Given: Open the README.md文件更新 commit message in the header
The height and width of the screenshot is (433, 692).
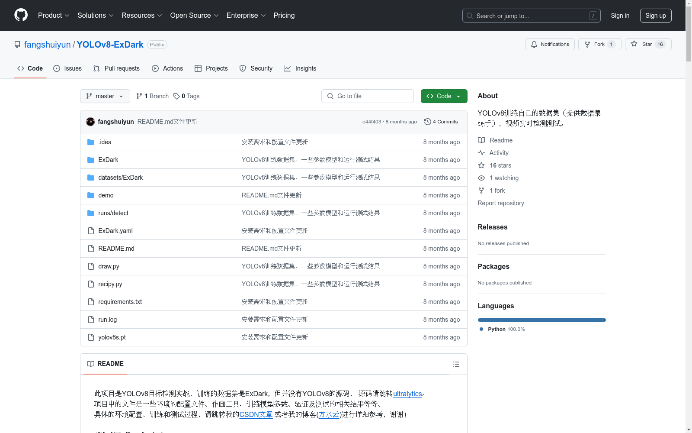Looking at the screenshot, I should [167, 122].
